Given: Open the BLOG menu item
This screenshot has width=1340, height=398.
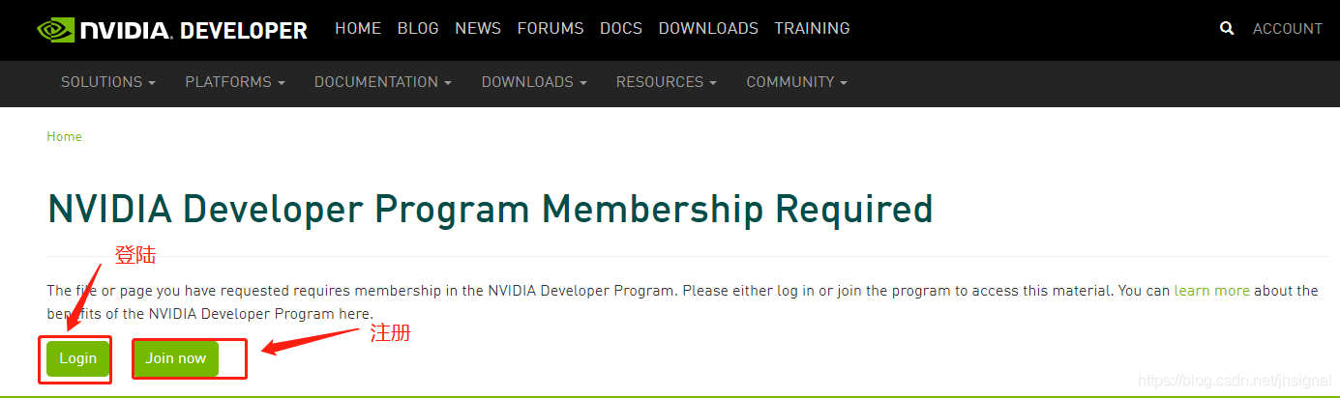Looking at the screenshot, I should 418,29.
